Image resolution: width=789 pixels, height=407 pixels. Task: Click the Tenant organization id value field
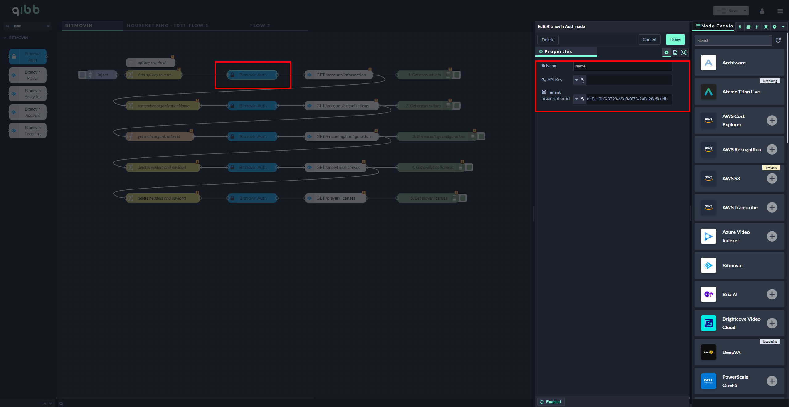[x=629, y=99]
